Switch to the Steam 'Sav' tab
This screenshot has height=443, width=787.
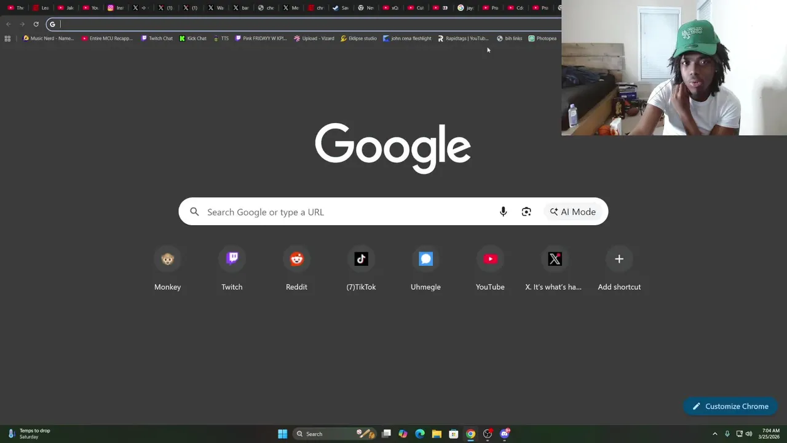pos(341,8)
